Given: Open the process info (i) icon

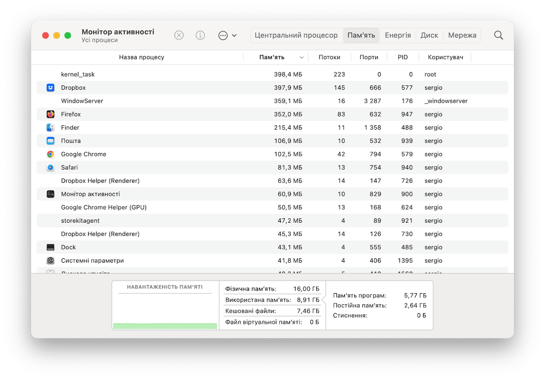Looking at the screenshot, I should [200, 35].
